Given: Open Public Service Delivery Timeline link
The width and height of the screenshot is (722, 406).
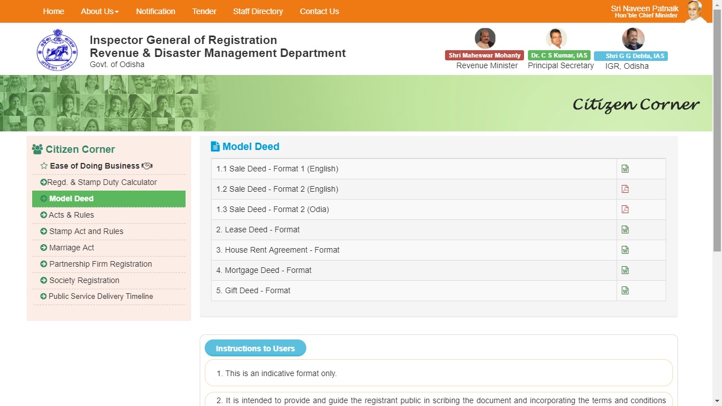Looking at the screenshot, I should tap(100, 296).
